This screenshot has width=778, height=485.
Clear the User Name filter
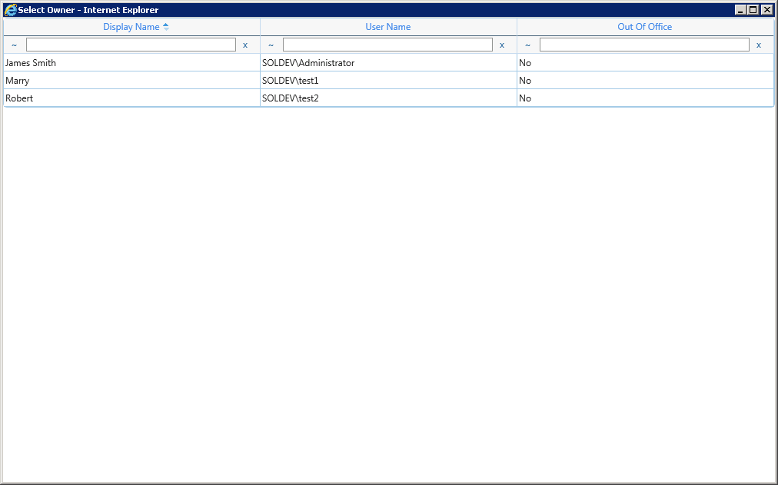502,45
